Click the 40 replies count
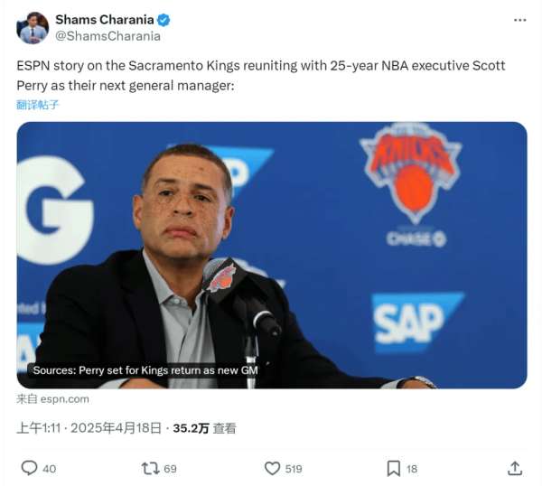 (x=49, y=469)
